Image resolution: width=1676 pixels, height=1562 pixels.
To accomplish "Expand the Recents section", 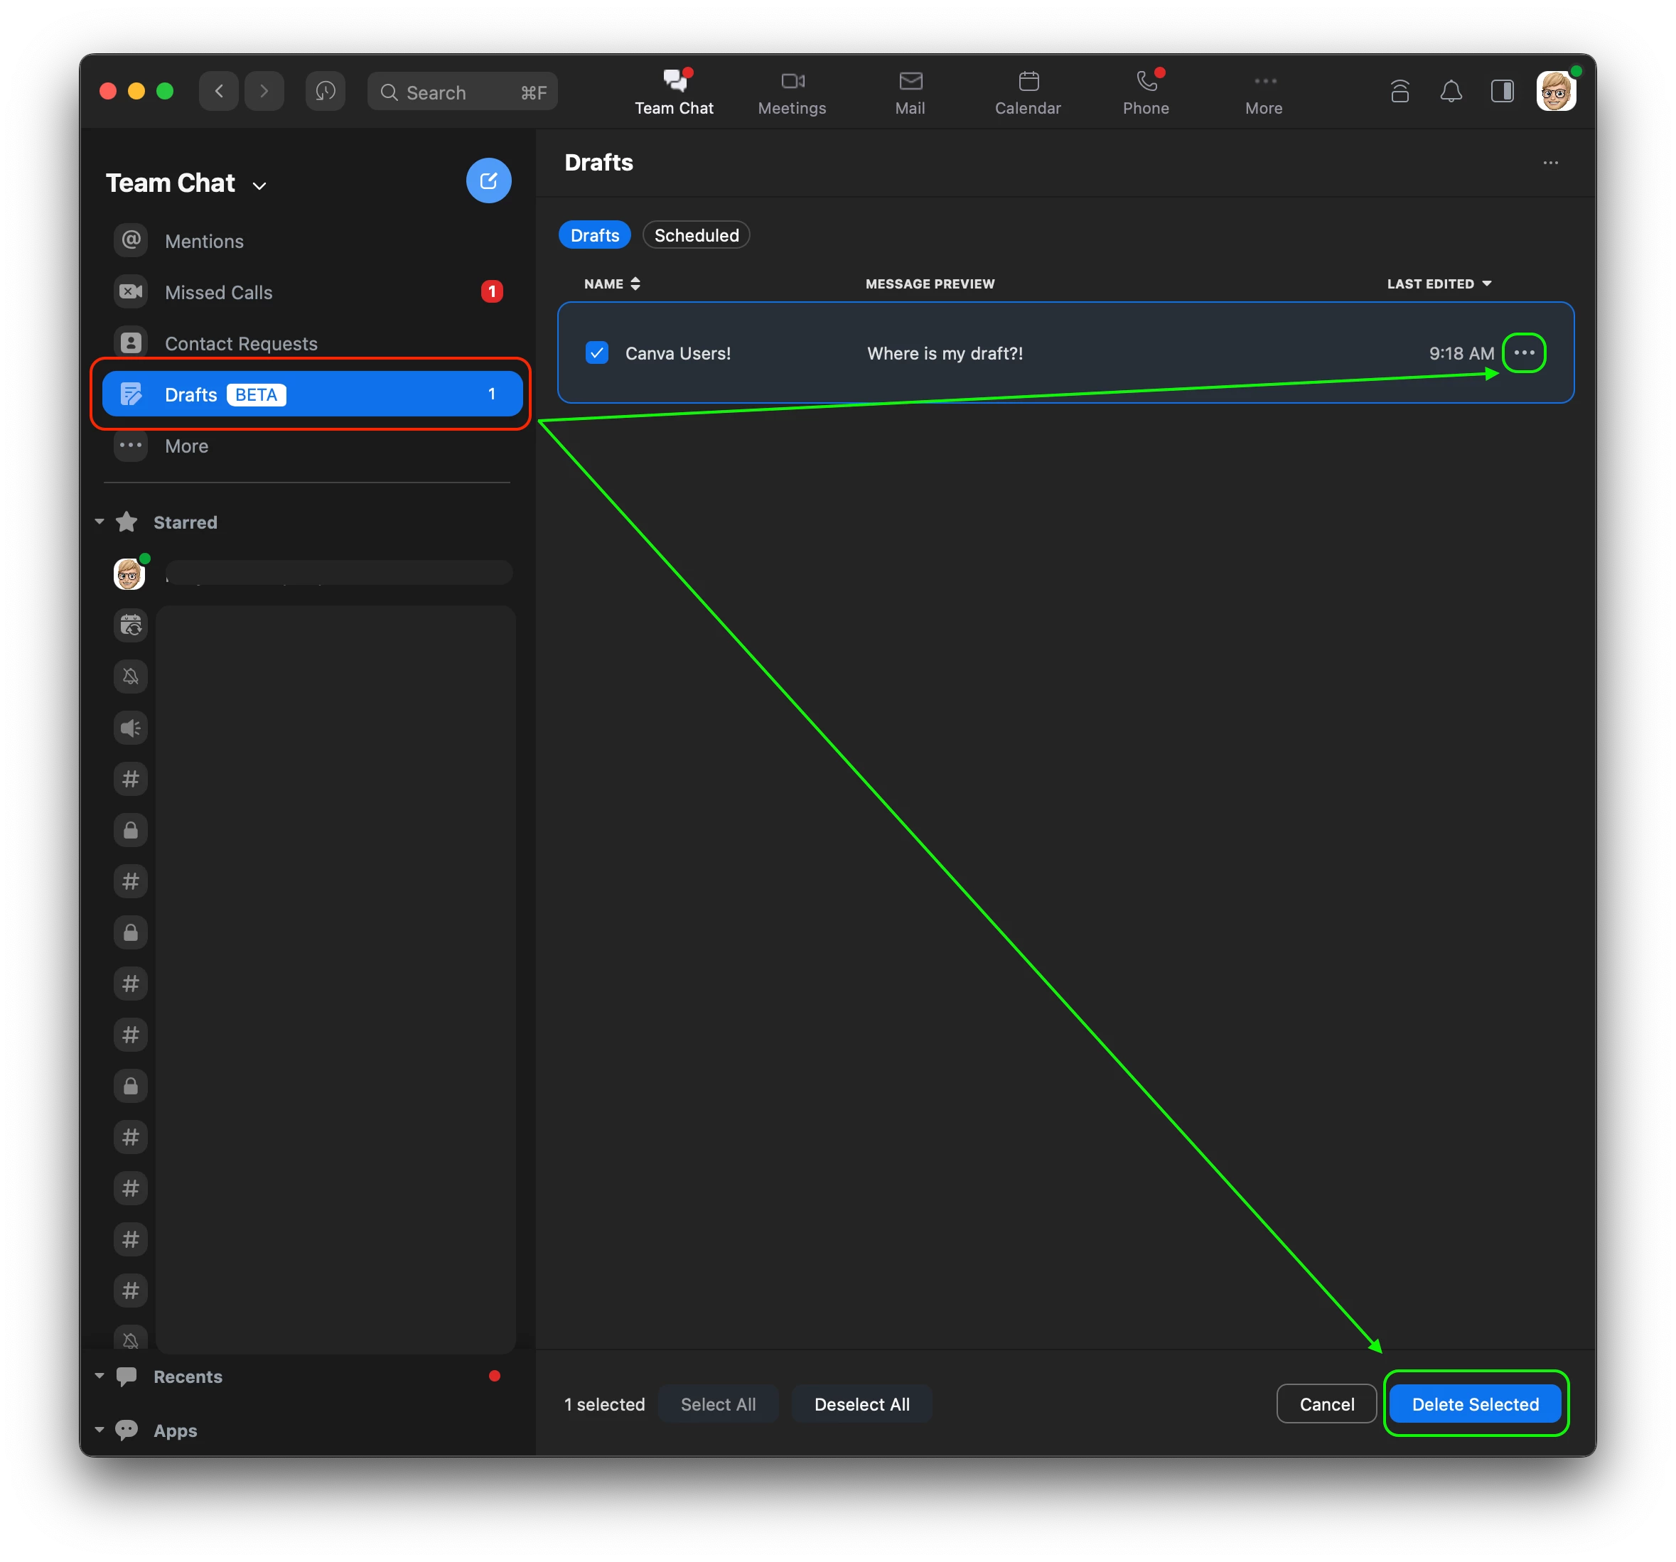I will click(x=100, y=1376).
